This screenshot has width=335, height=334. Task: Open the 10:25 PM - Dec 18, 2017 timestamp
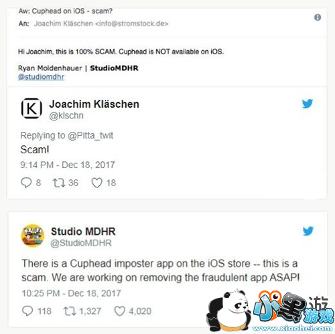(x=72, y=293)
